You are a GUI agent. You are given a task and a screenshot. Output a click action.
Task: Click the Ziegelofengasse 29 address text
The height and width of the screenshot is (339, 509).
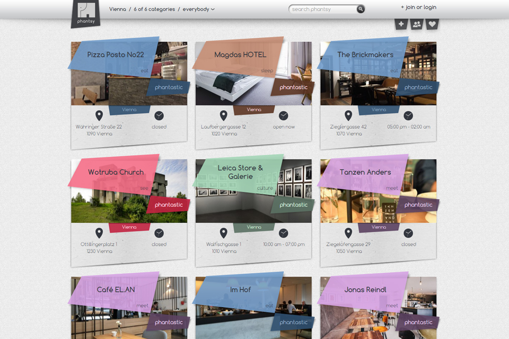348,244
